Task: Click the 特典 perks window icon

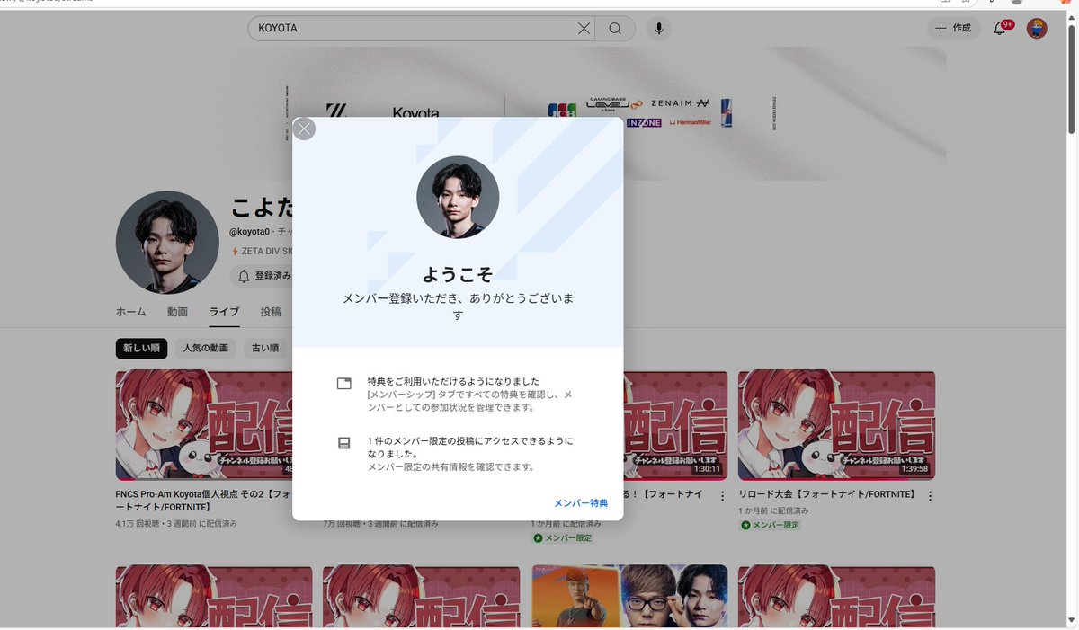Action: click(x=343, y=384)
